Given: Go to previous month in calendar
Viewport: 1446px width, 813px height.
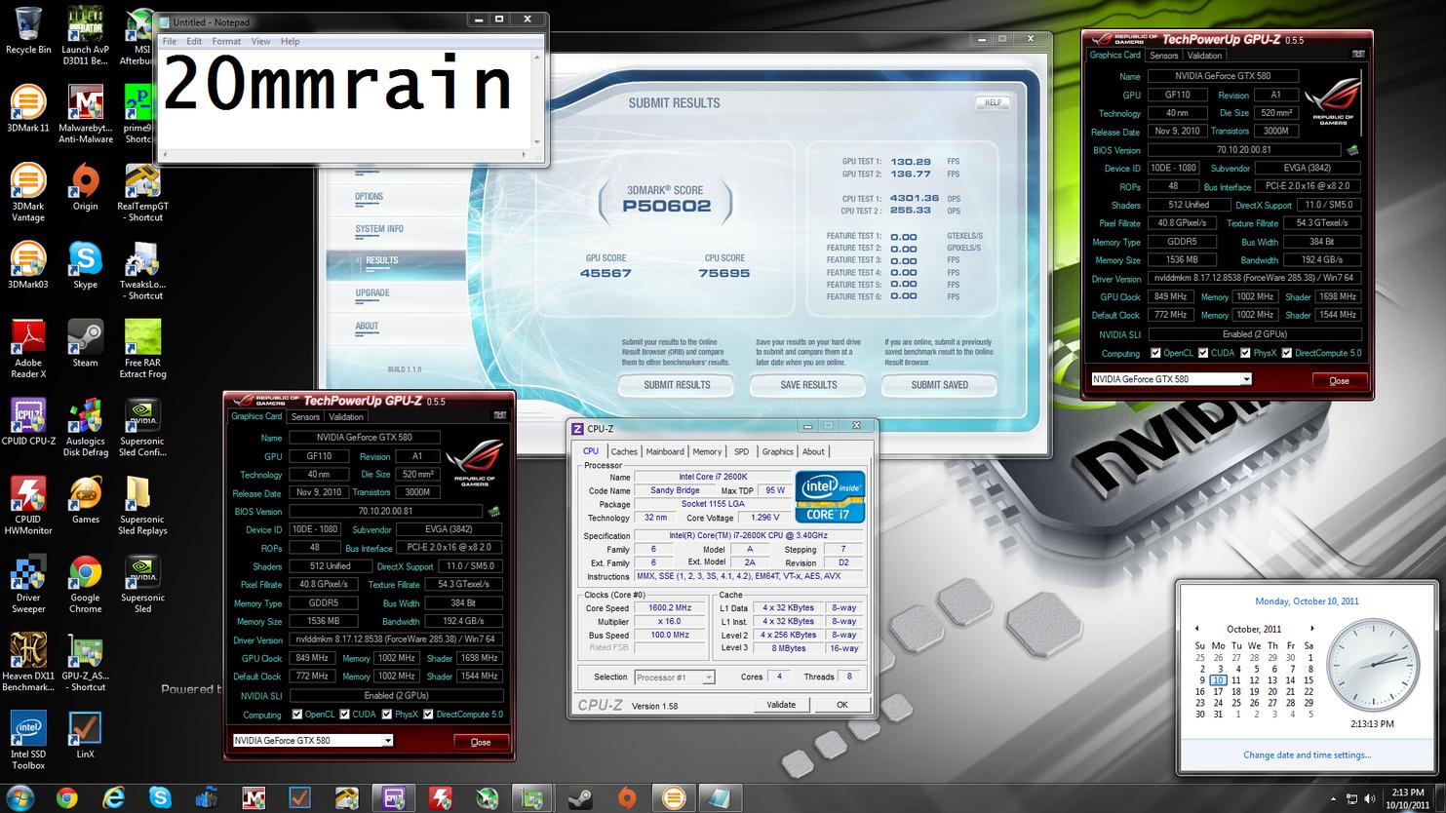Looking at the screenshot, I should coord(1197,629).
